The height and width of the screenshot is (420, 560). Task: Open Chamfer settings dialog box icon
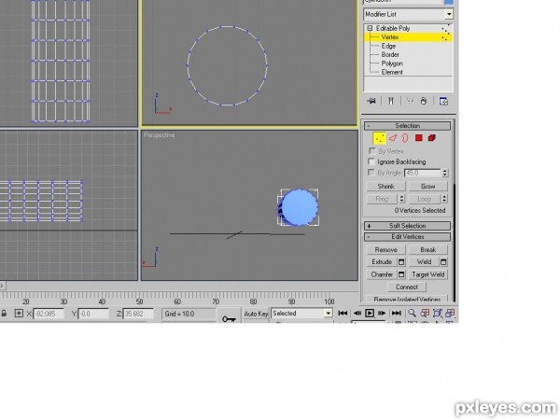point(401,274)
